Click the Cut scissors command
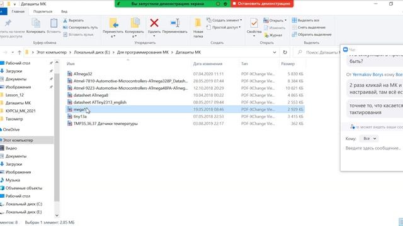403x226 pixels. 74,20
